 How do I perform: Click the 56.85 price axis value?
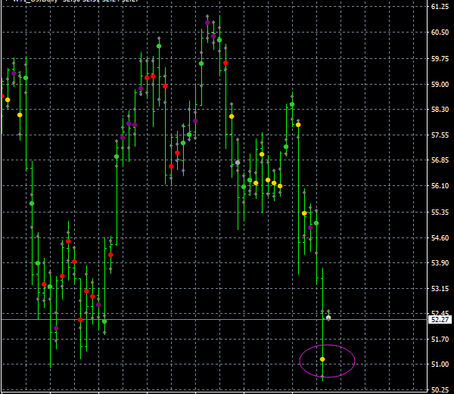[440, 160]
